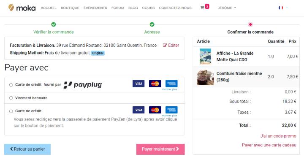Image resolution: width=304 pixels, height=159 pixels.
Task: Expand montrer plus under PayPlug cards
Action: coord(169,89)
